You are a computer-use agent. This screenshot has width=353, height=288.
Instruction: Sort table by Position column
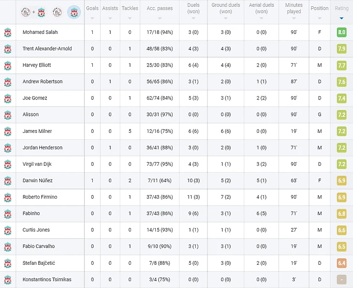(x=320, y=12)
